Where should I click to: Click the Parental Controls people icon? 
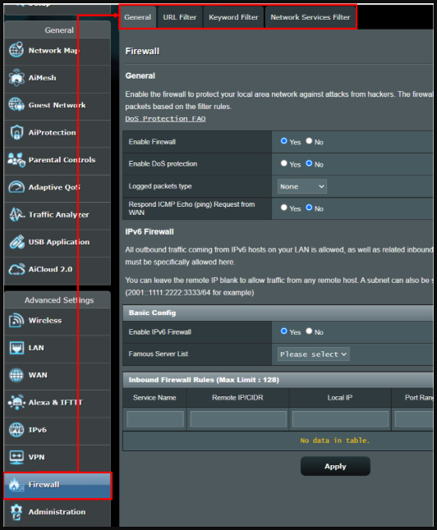pos(16,159)
